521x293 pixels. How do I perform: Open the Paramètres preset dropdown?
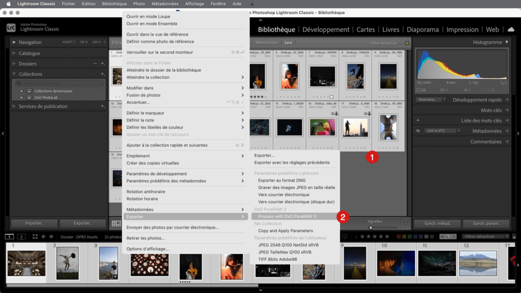click(430, 100)
